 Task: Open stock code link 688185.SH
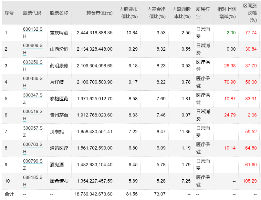pyautogui.click(x=33, y=181)
